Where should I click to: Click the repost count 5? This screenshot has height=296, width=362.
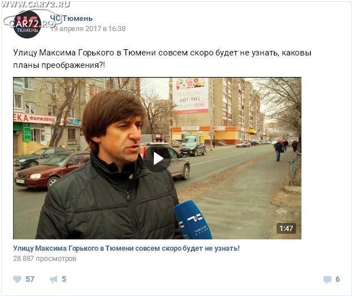click(x=64, y=279)
